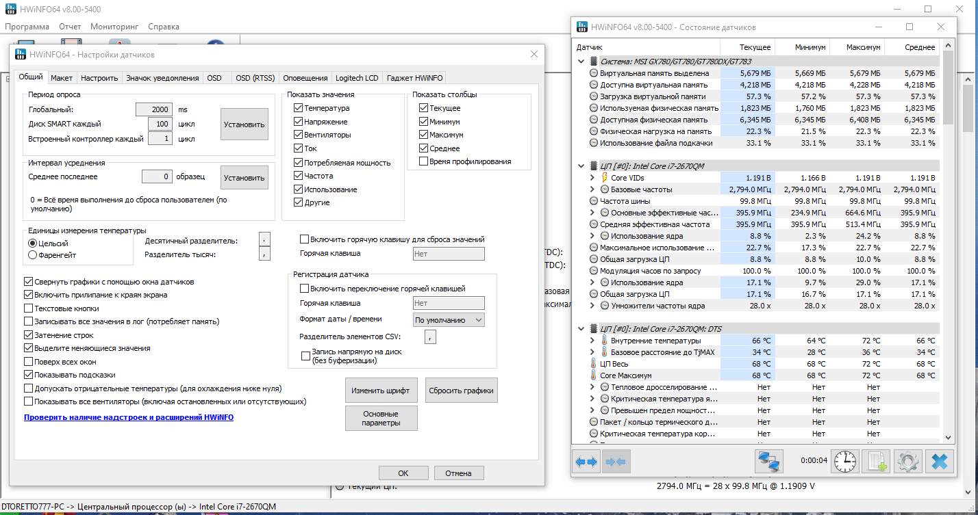Reset the clock timer icon
Screen dimensions: 978x515
pos(844,462)
